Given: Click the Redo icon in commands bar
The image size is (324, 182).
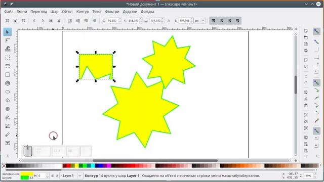Looking at the screenshot, I should [x=306, y=83].
